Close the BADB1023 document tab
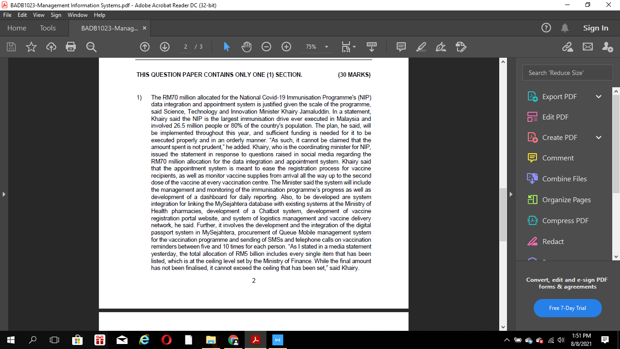Screen dimensions: 620x349 tap(144, 28)
